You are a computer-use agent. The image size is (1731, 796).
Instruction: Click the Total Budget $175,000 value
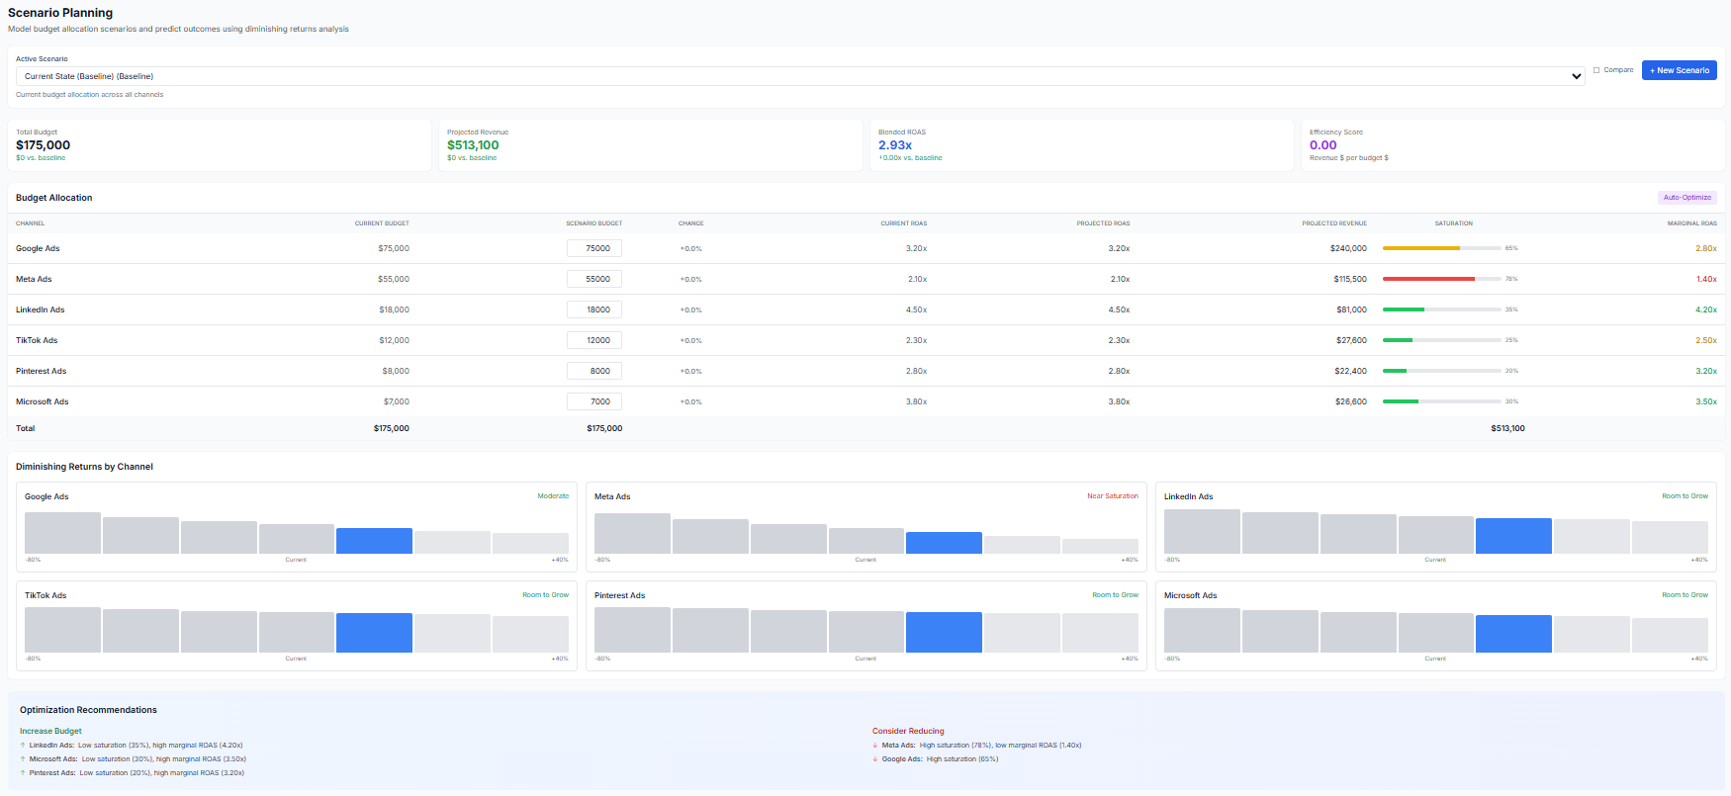tap(43, 145)
